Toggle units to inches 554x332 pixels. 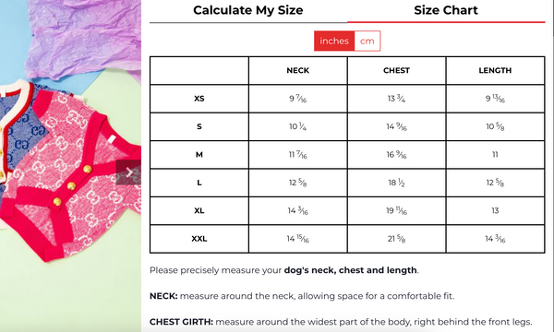tap(334, 41)
